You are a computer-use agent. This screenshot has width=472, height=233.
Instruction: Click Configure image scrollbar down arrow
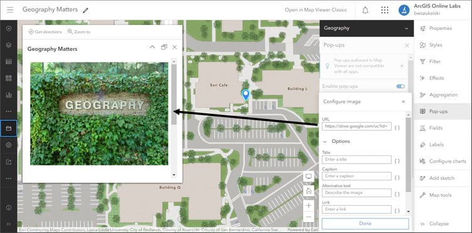click(x=408, y=211)
